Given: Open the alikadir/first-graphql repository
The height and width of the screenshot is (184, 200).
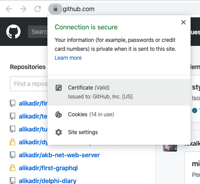Looking at the screenshot, I should click(48, 168).
